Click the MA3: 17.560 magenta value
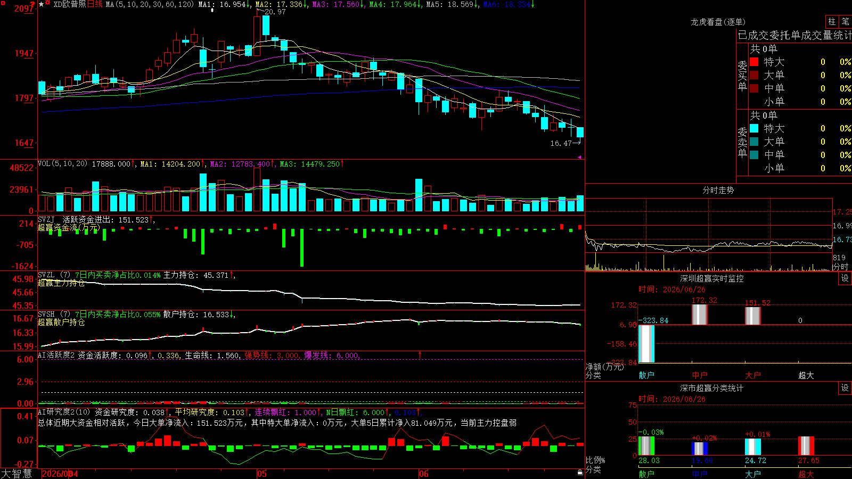852x479 pixels. coord(336,4)
